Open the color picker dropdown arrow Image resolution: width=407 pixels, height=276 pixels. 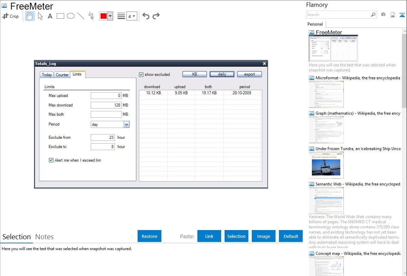110,16
